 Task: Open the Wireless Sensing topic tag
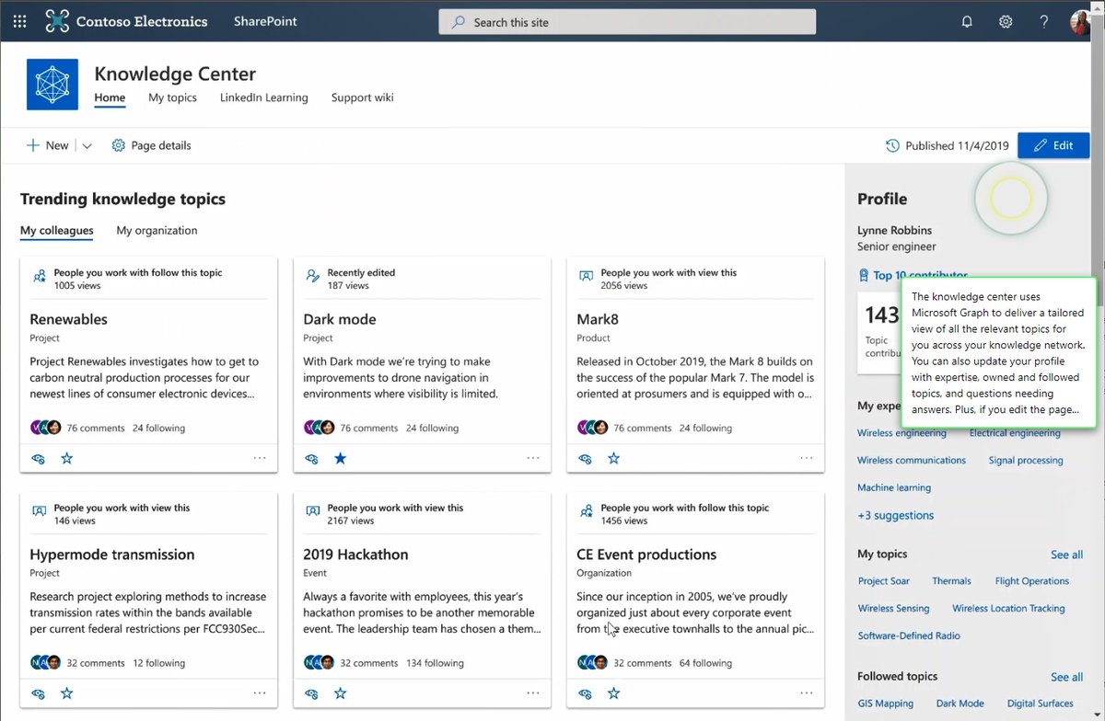pyautogui.click(x=893, y=608)
